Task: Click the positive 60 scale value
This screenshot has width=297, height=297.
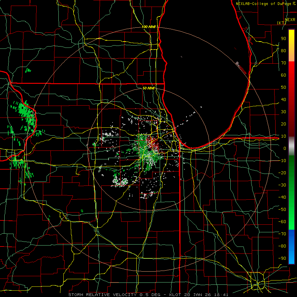Action: 283,75
